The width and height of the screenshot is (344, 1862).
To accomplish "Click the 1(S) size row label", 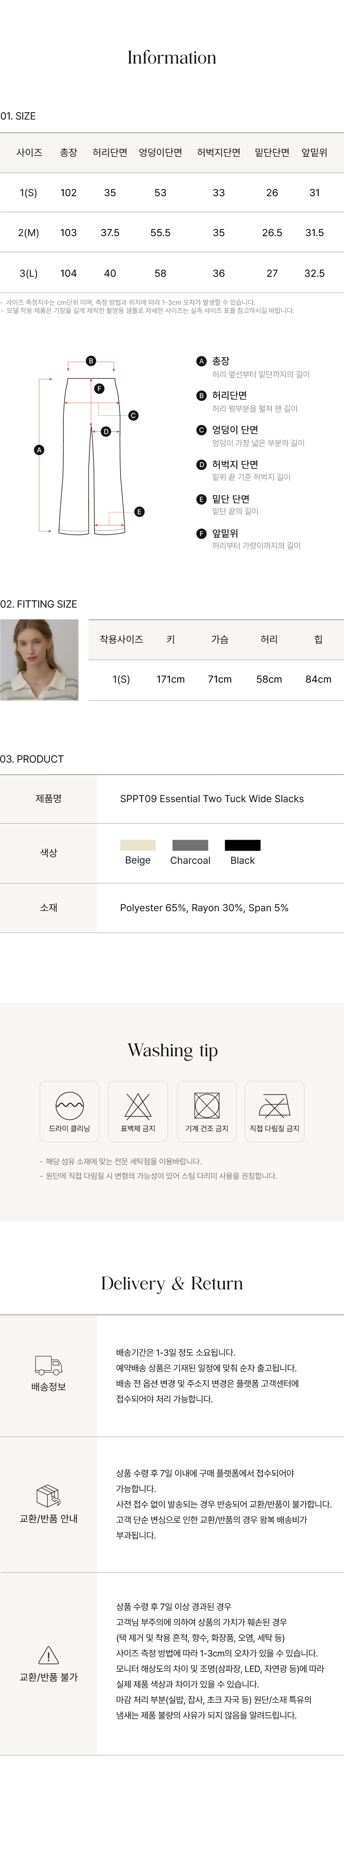I will [x=28, y=193].
